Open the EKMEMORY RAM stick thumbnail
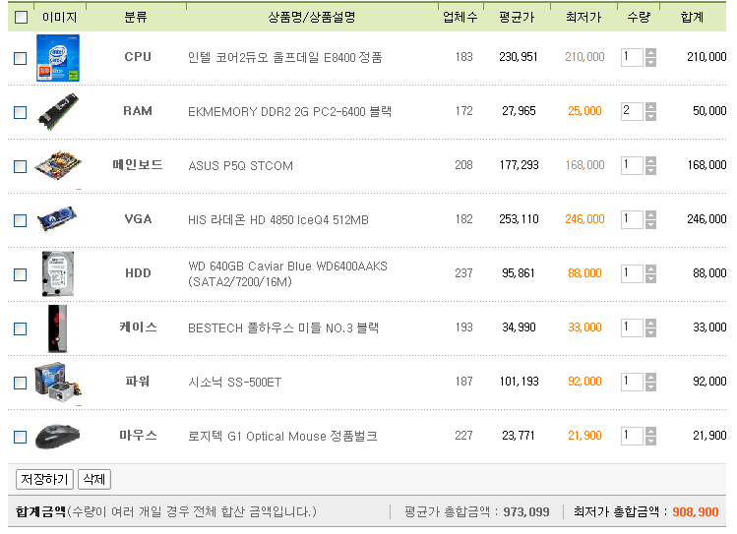737x534 pixels. pyautogui.click(x=58, y=112)
